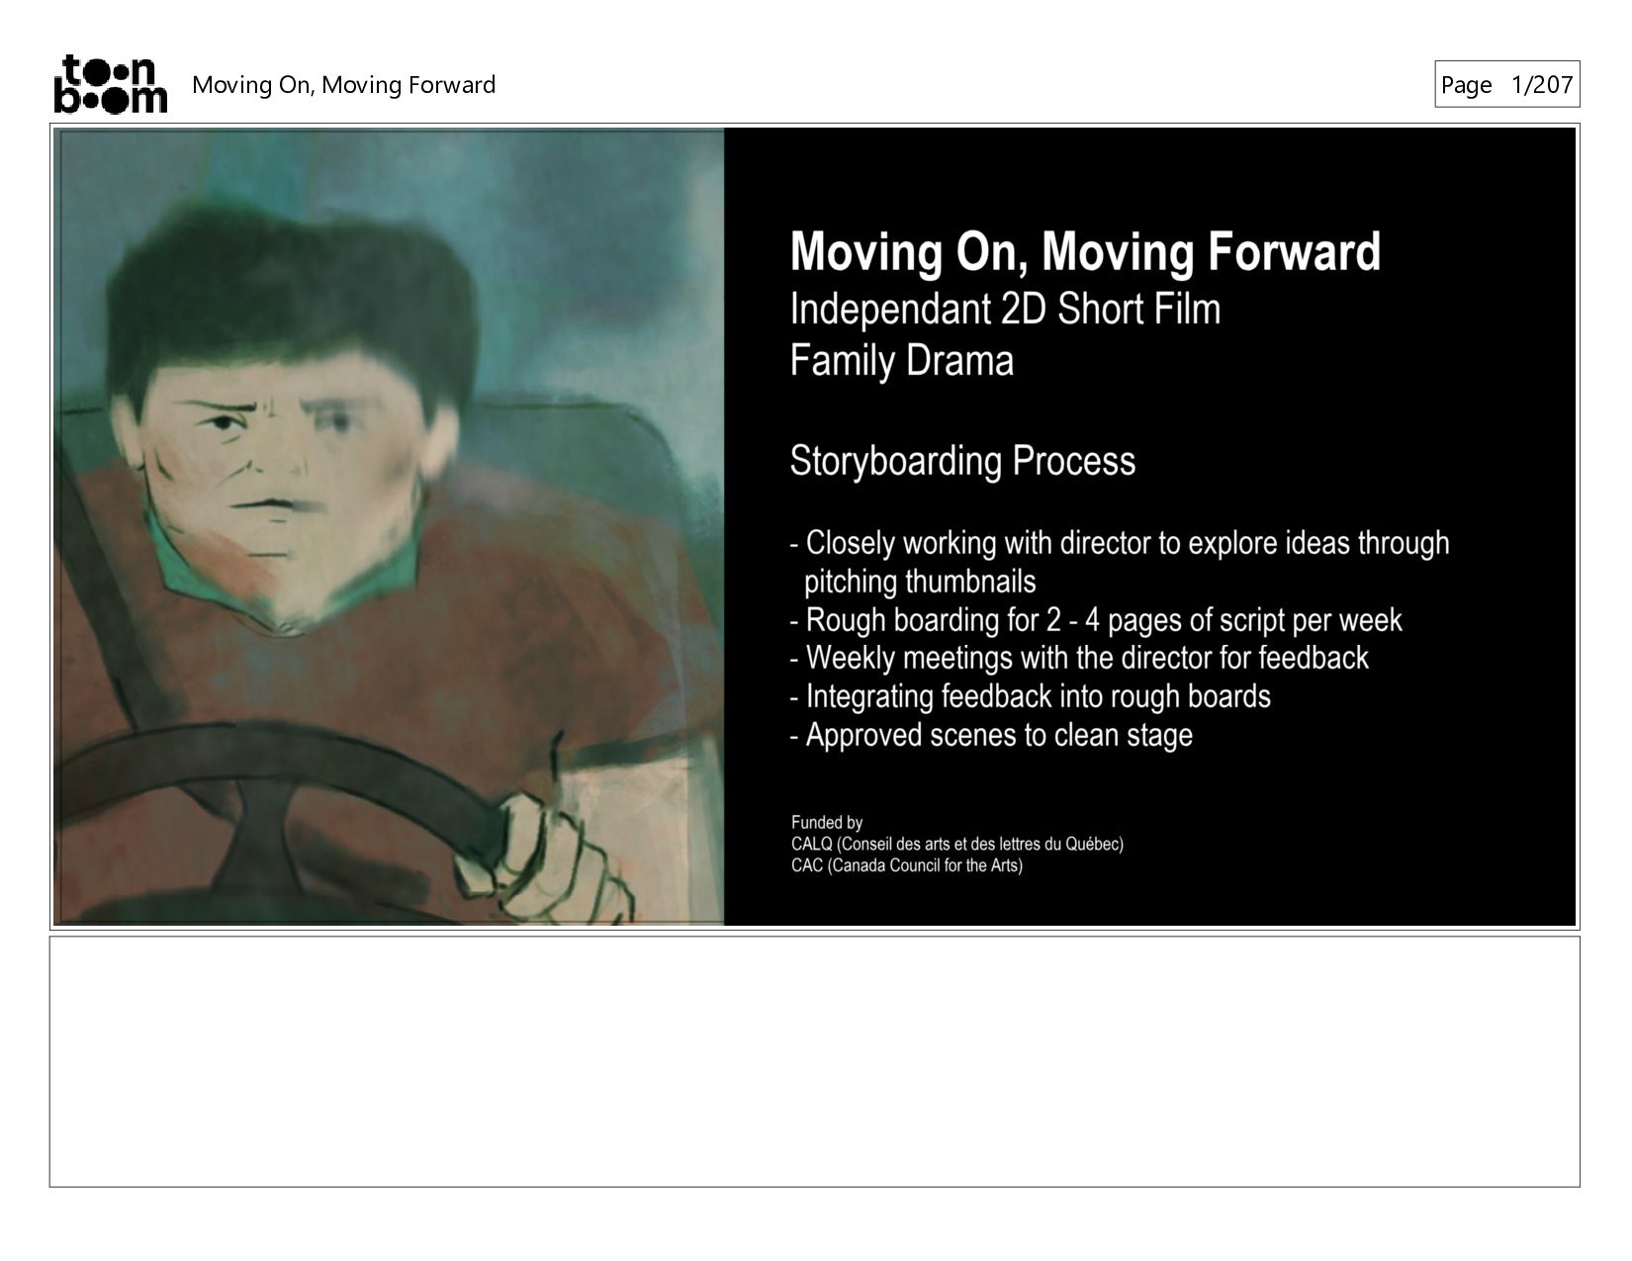Click the bold 'Moving On, Moving Forward' slide title

pos(1085,251)
